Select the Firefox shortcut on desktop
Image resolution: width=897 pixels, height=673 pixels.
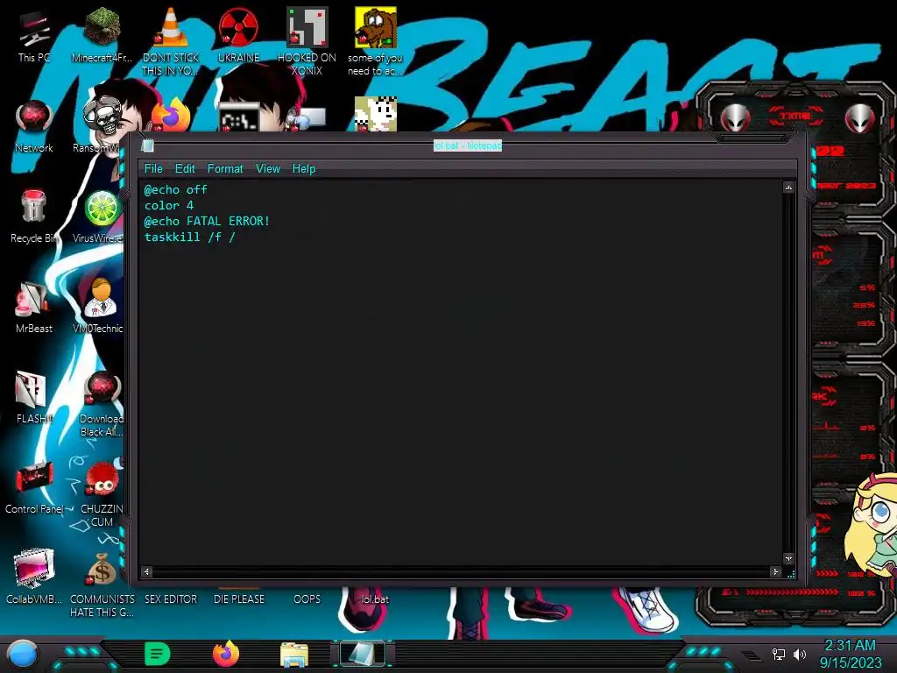171,115
